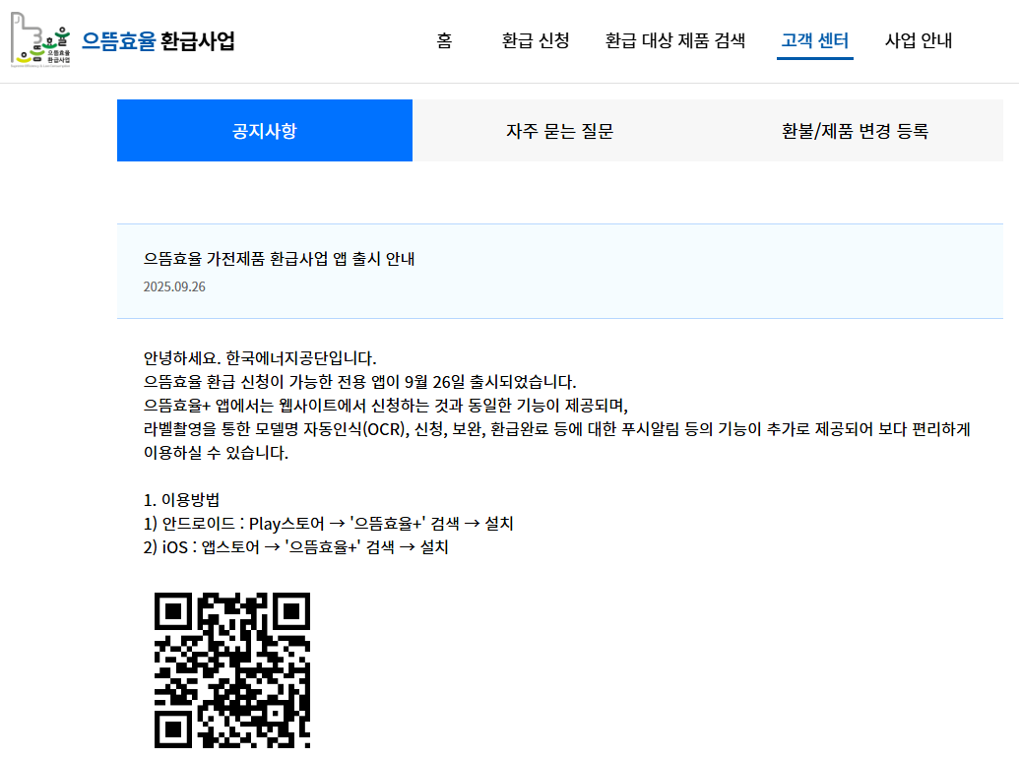Click the notice title 으뜸효율 가전제품 환급사업 앱 출시 안내
This screenshot has width=1019, height=759.
point(279,259)
